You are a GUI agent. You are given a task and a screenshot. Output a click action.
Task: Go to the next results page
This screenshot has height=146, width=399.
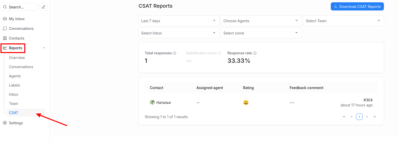point(367,117)
